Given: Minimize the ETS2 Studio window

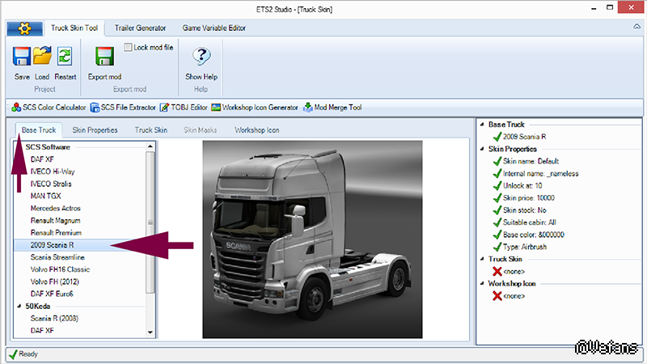Looking at the screenshot, I should click(x=594, y=8).
